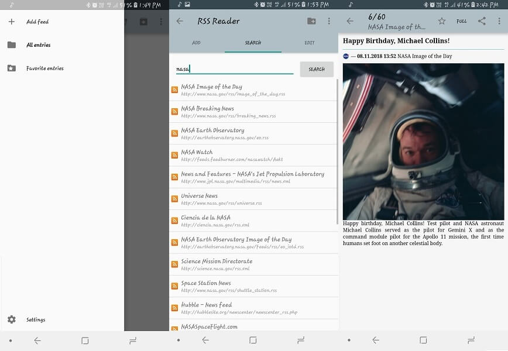Select the Favorite entries star icon
The width and height of the screenshot is (508, 351).
(x=11, y=68)
